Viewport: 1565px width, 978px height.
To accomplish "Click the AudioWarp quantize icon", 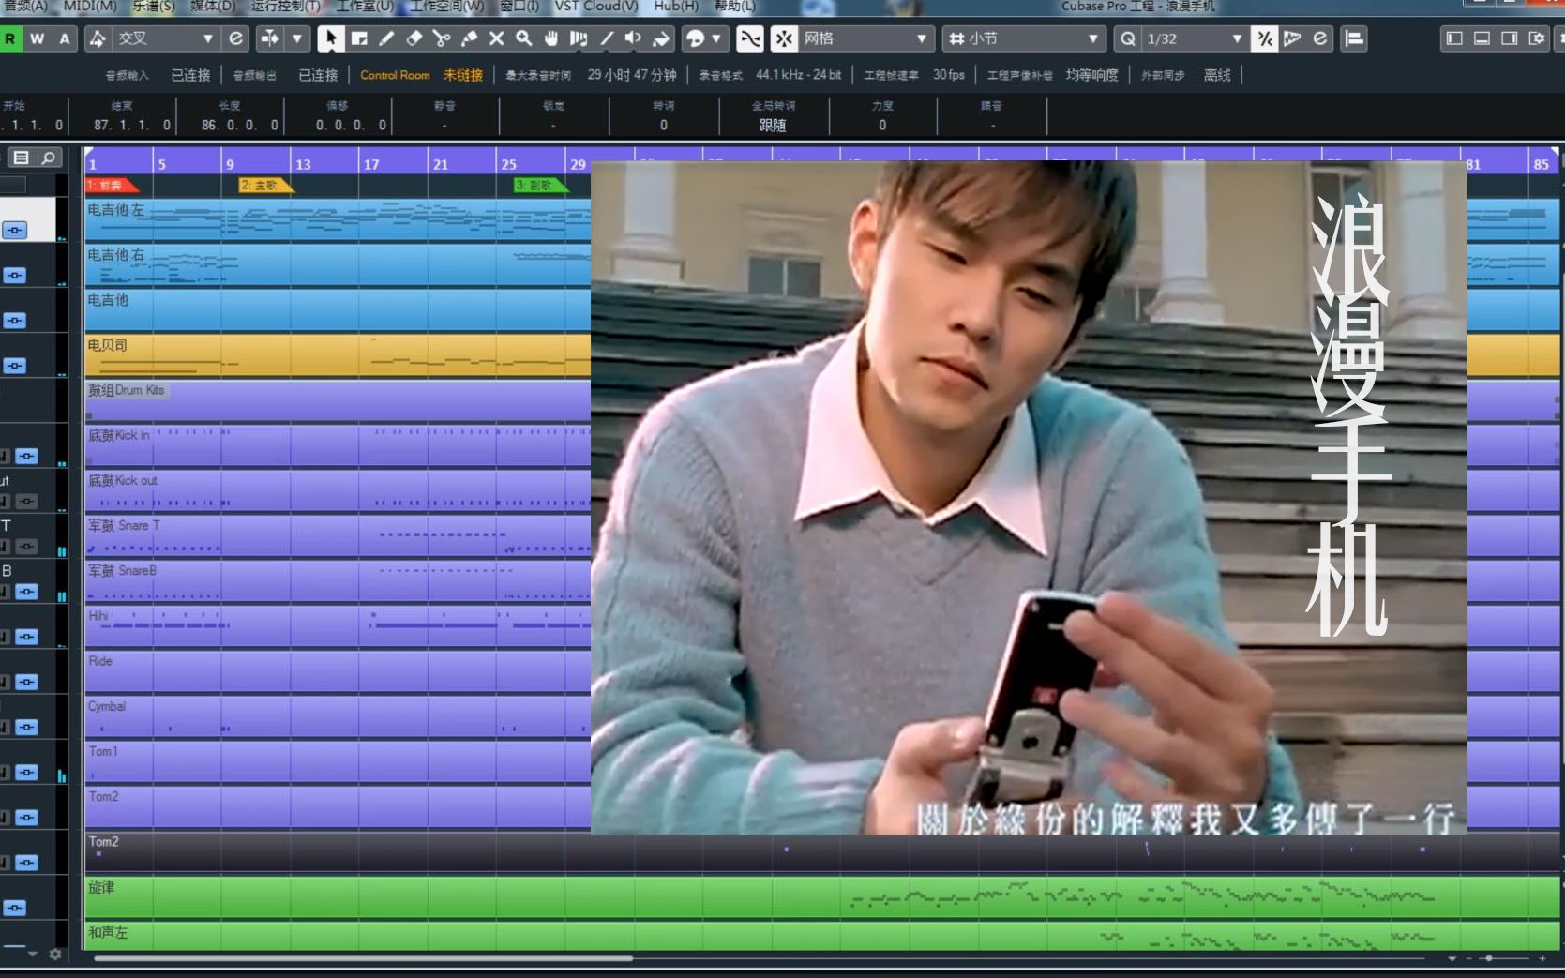I will pos(1292,38).
